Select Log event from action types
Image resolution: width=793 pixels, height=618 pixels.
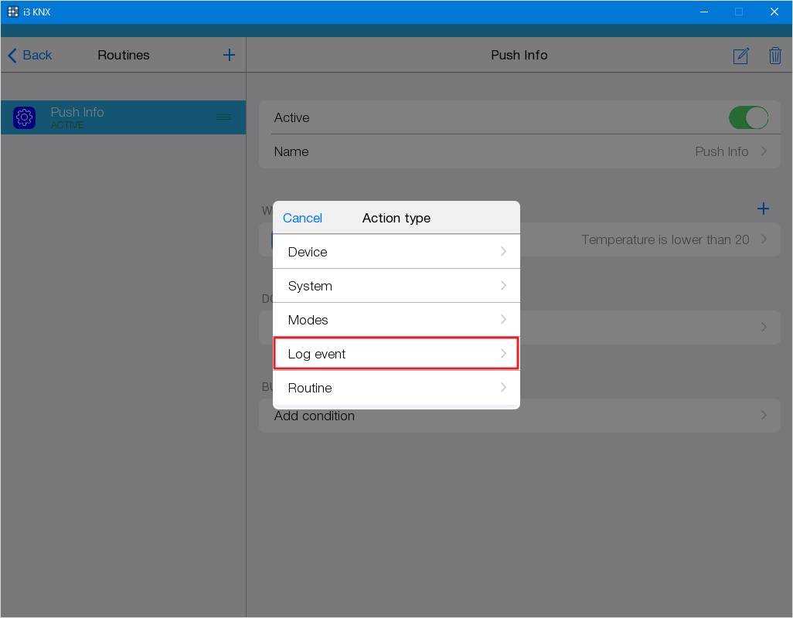click(x=396, y=354)
